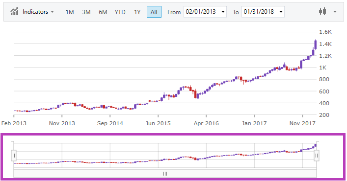Click the Sep 2014 axis label
Screen dimensions: 347x181
click(x=110, y=123)
